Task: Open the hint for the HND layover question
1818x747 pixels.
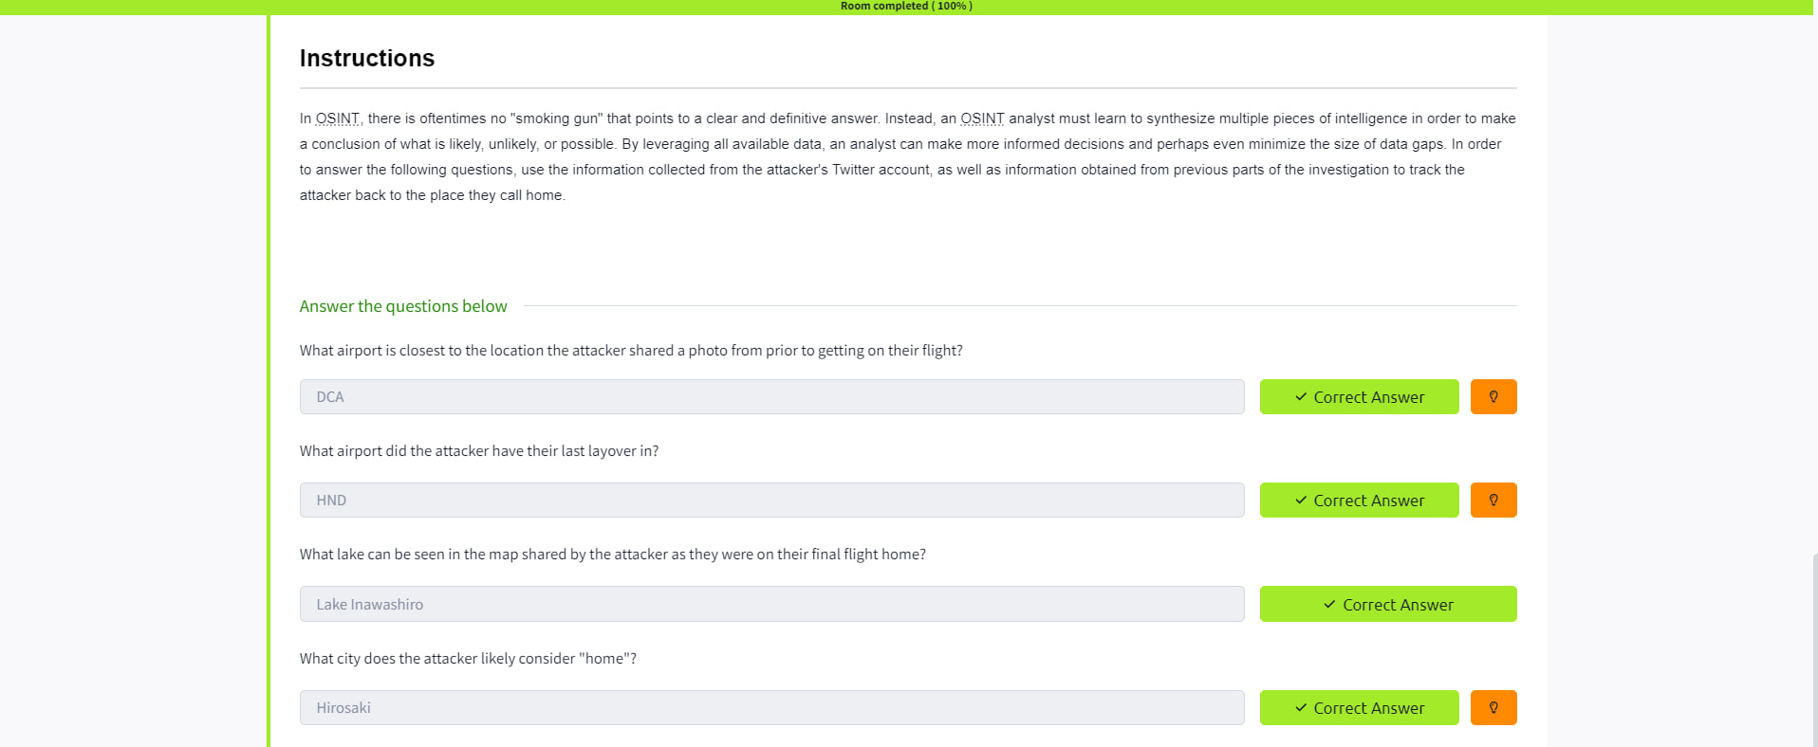Action: pyautogui.click(x=1493, y=501)
